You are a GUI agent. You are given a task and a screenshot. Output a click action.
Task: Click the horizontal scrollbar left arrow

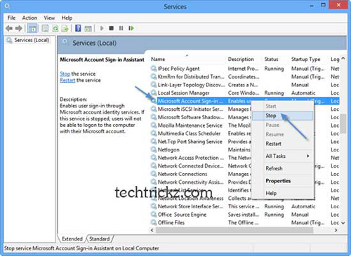click(x=152, y=230)
